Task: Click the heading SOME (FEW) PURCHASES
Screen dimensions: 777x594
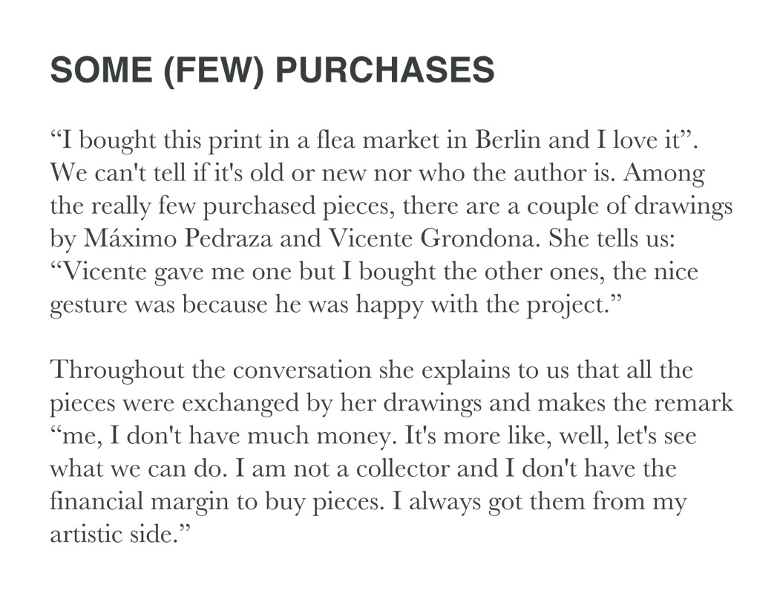Action: (x=272, y=70)
